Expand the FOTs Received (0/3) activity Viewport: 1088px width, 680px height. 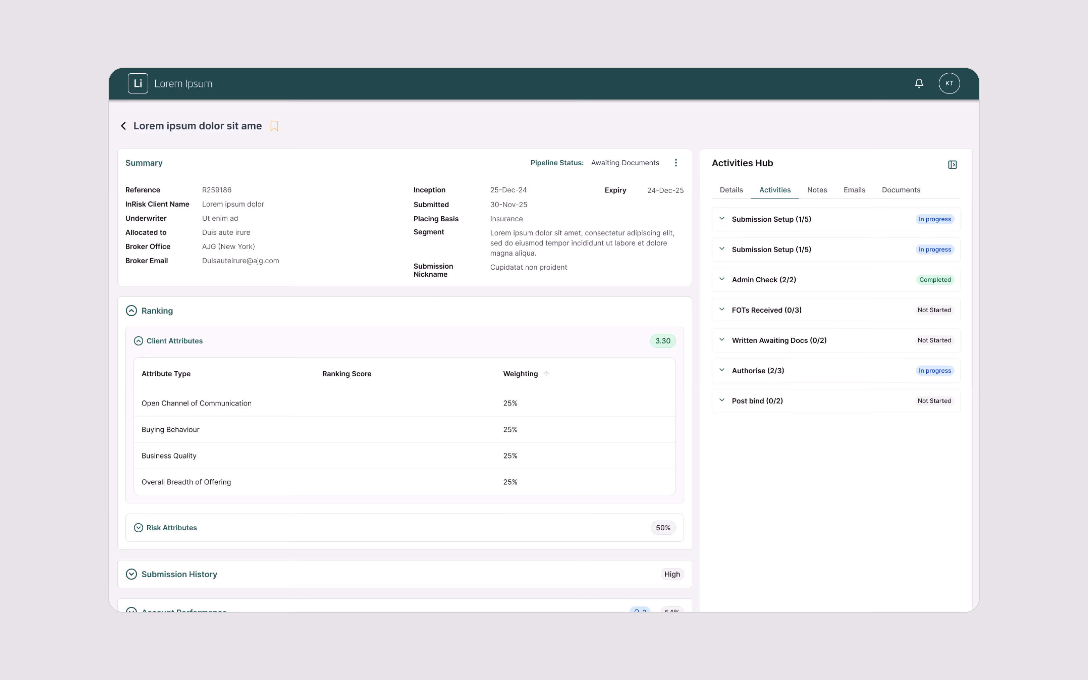(722, 310)
